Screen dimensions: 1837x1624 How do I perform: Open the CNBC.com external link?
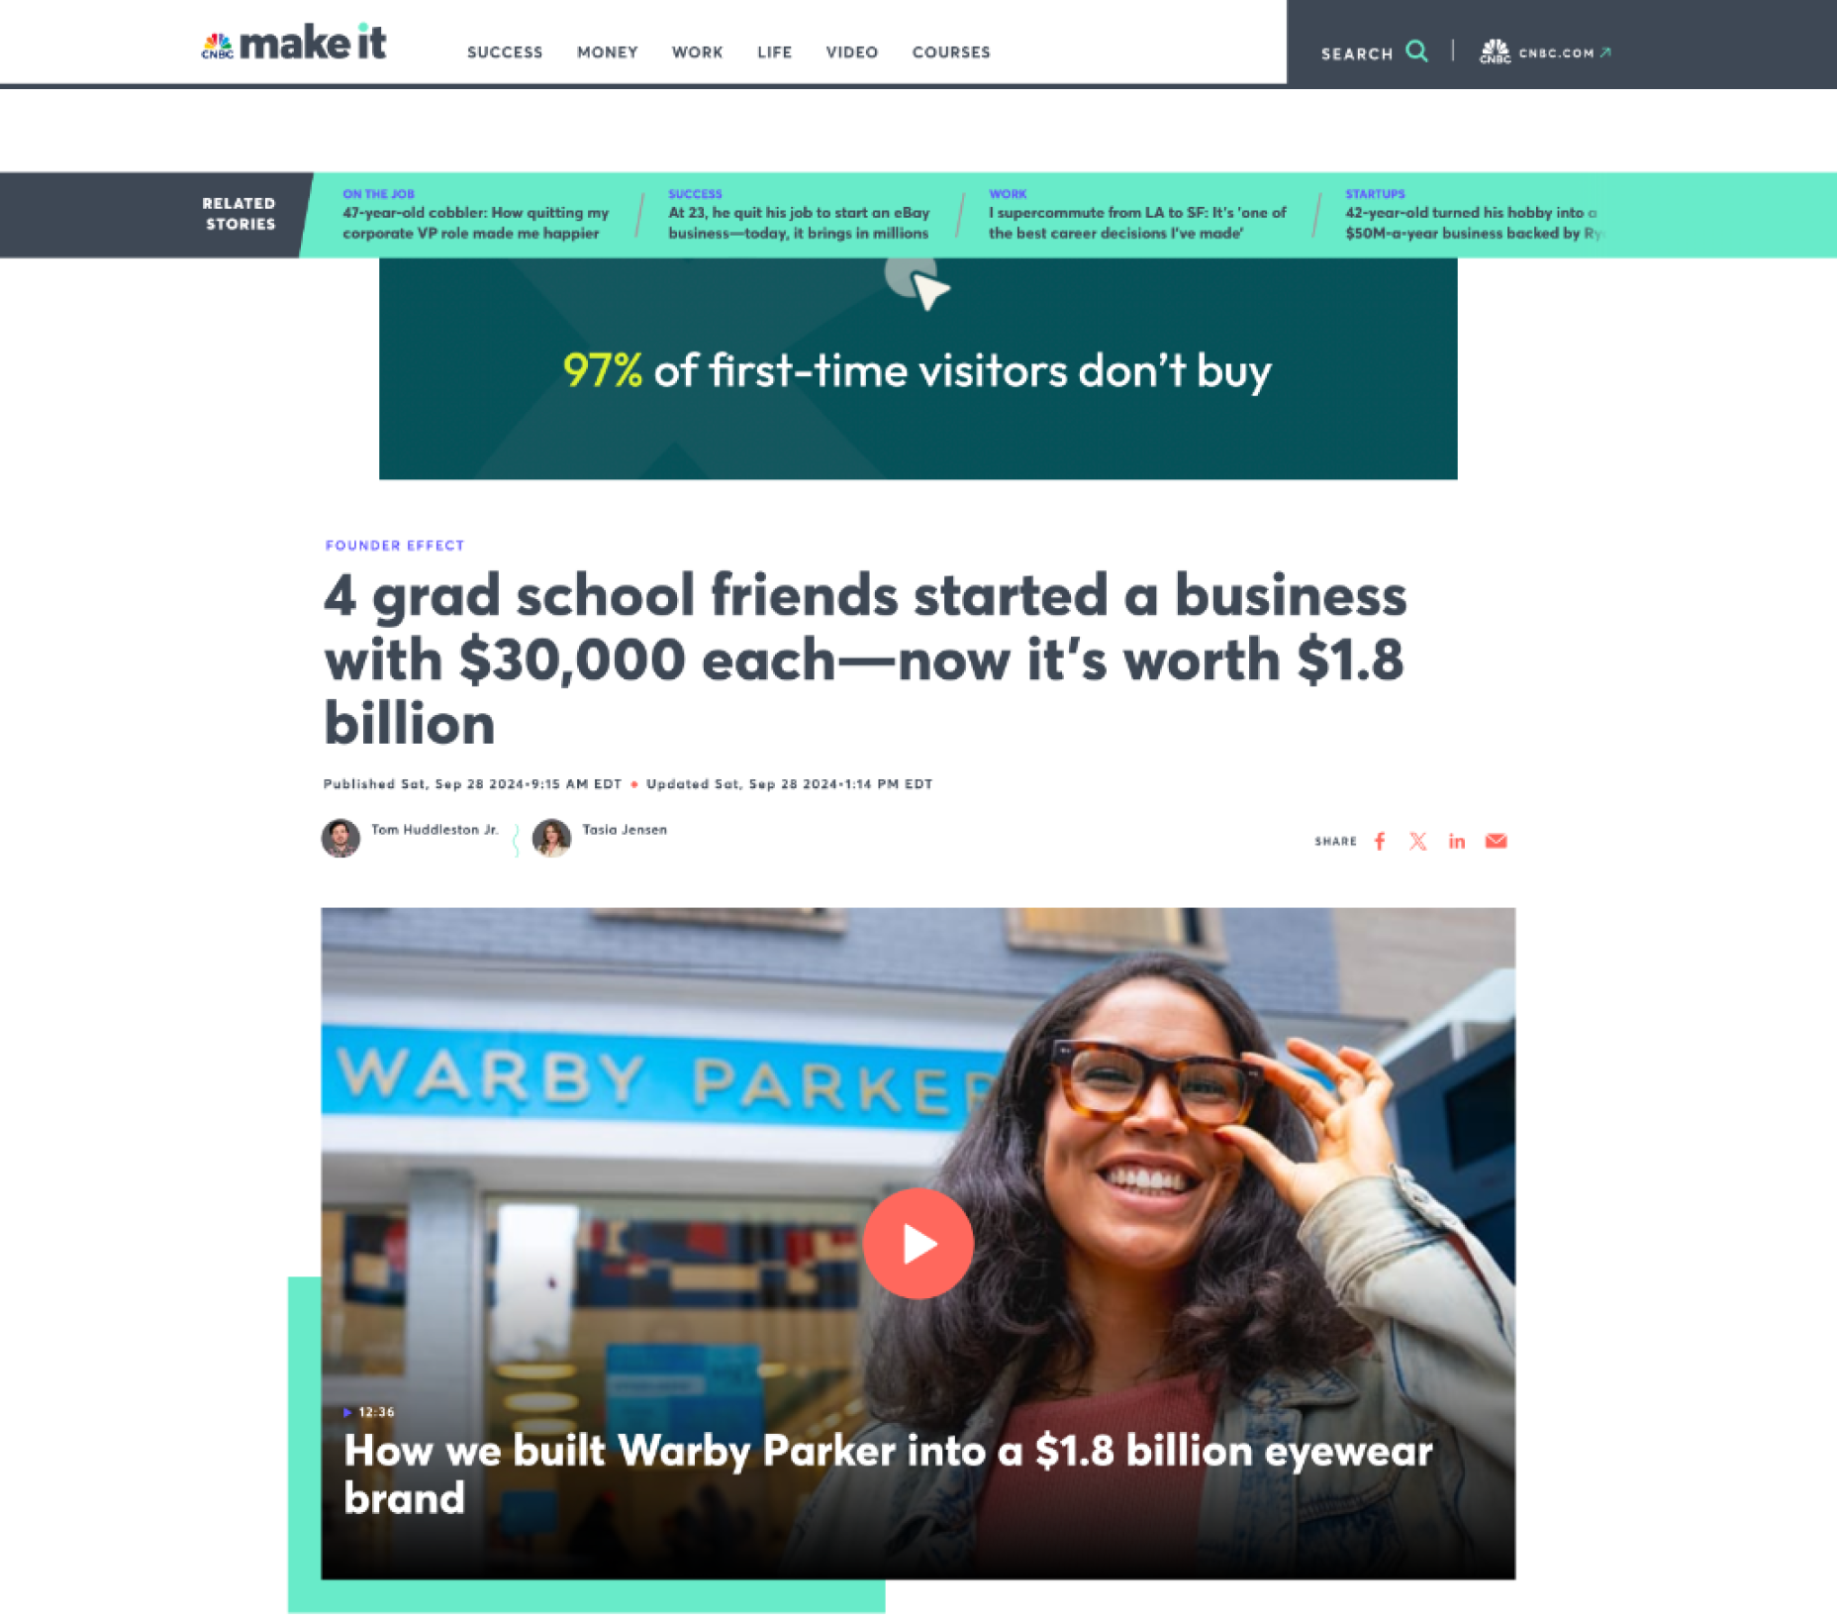[x=1545, y=51]
